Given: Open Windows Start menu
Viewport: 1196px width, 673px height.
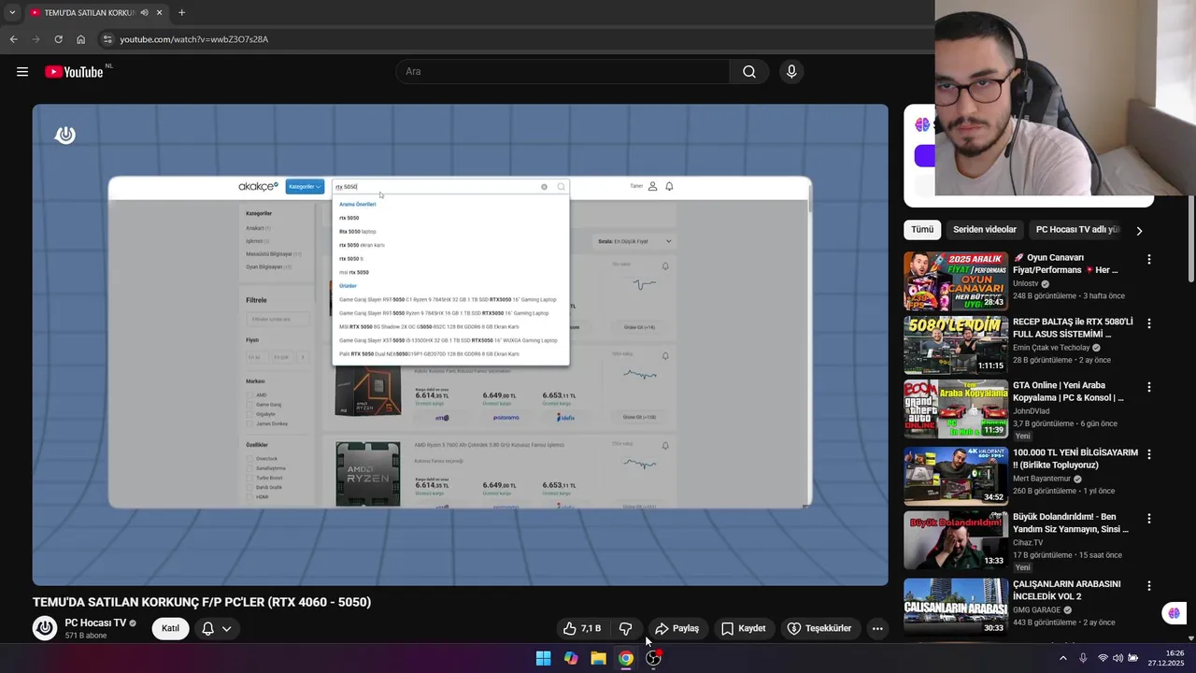Looking at the screenshot, I should point(543,658).
